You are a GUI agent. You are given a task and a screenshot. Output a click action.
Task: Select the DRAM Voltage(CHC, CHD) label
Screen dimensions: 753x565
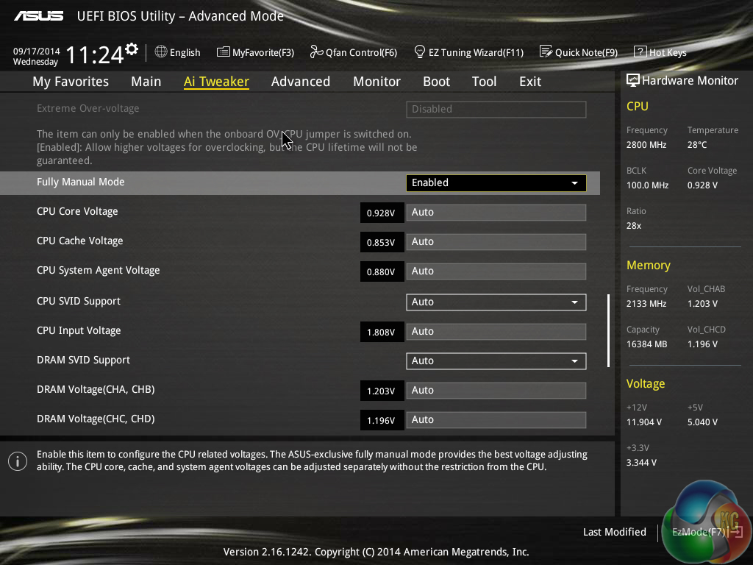pyautogui.click(x=96, y=419)
